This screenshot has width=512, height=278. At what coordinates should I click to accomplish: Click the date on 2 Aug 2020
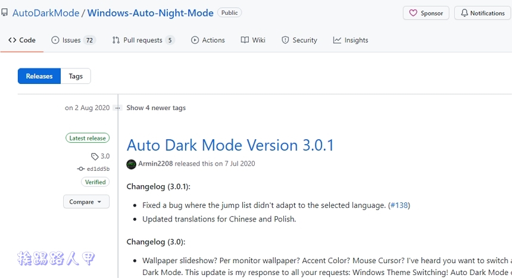click(x=87, y=108)
